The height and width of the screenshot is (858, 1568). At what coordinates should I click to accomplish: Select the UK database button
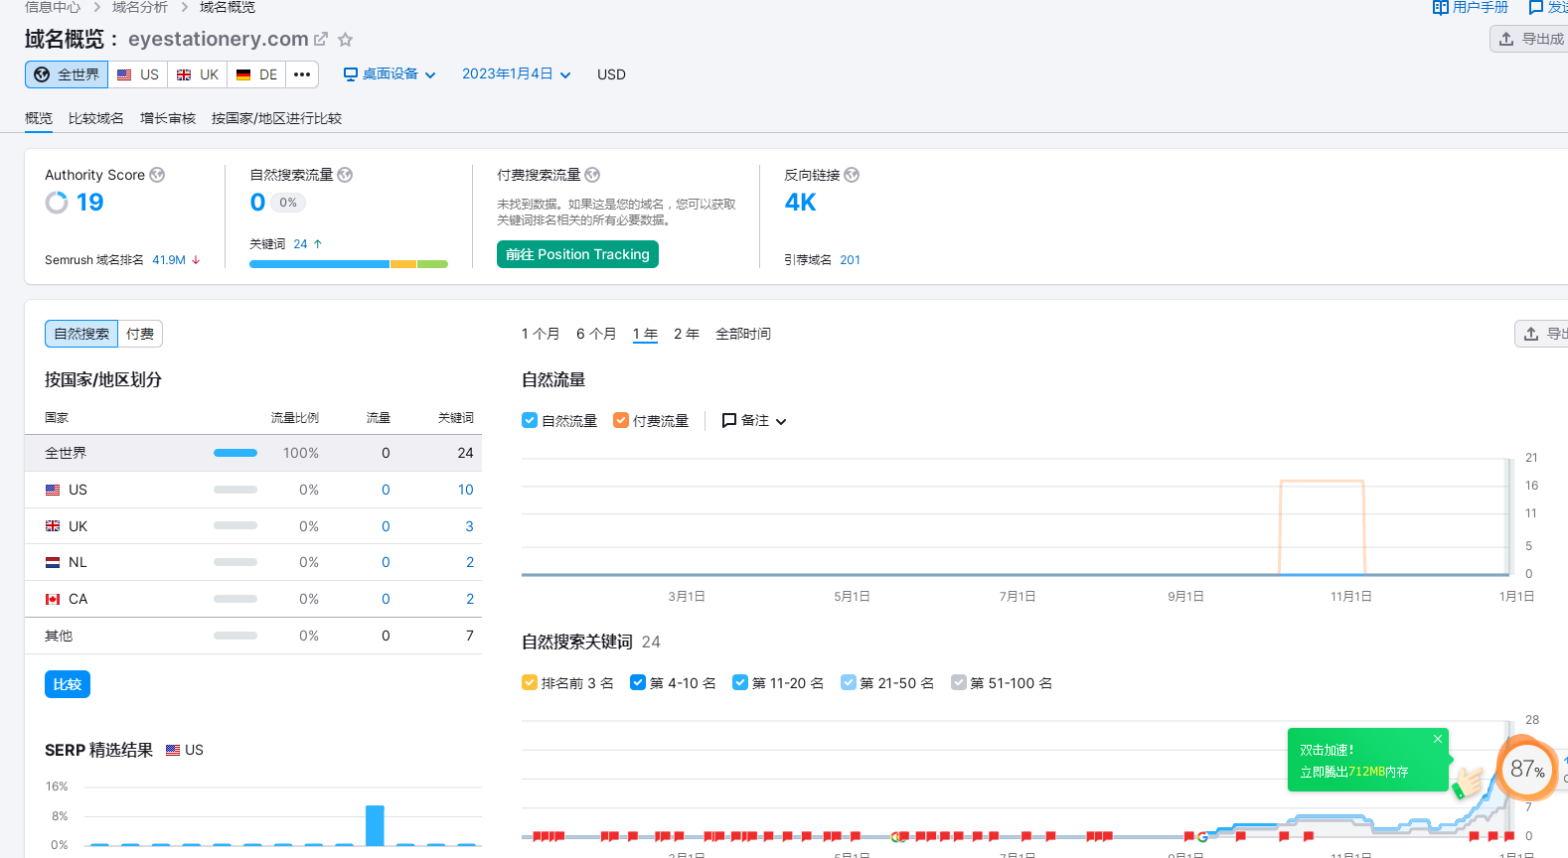(x=197, y=74)
